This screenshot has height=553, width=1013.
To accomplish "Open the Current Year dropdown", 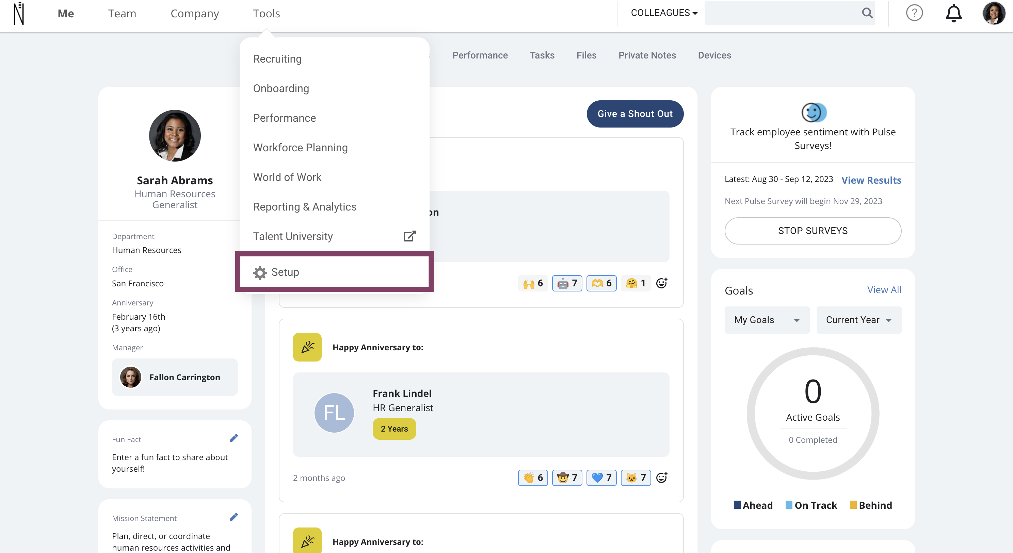I will point(858,320).
